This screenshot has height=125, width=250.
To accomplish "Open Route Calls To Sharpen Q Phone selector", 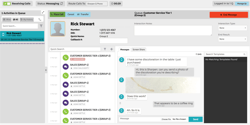I will (x=97, y=4).
